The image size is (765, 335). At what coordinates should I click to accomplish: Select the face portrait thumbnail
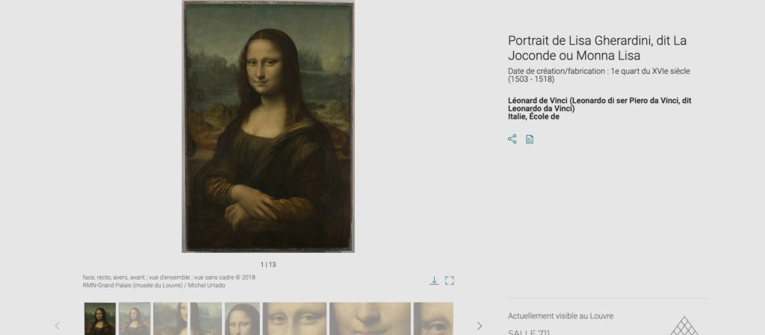click(x=243, y=319)
